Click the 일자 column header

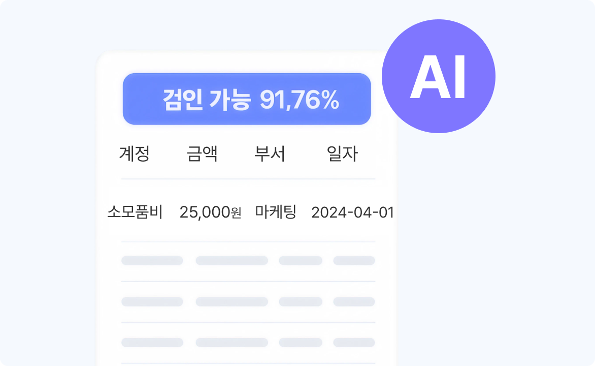[342, 154]
